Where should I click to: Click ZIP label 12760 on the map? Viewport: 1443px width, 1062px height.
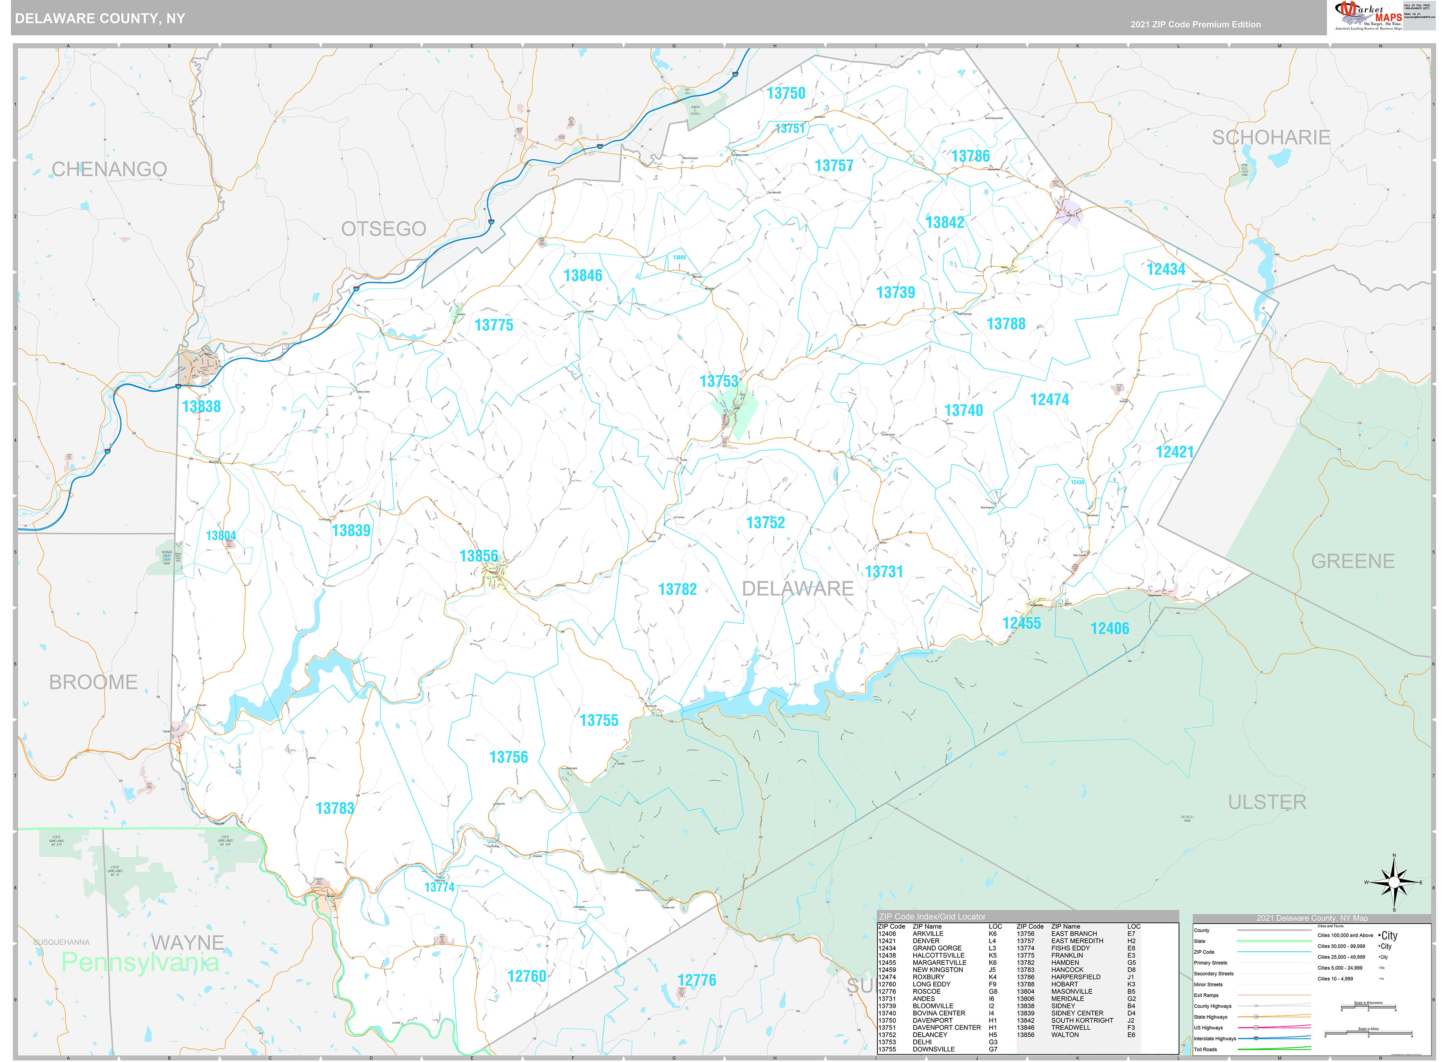pyautogui.click(x=526, y=977)
